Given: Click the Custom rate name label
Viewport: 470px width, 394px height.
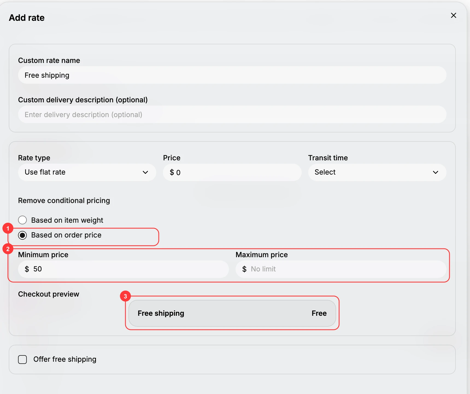Looking at the screenshot, I should [x=49, y=60].
